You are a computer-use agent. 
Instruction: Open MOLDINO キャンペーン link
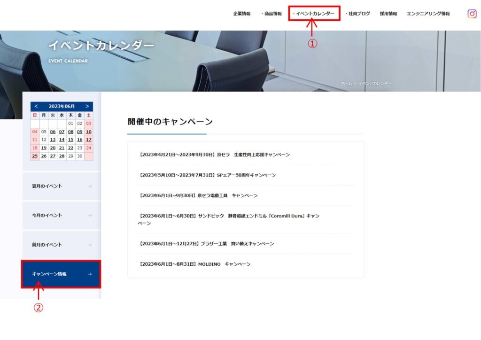coord(195,264)
